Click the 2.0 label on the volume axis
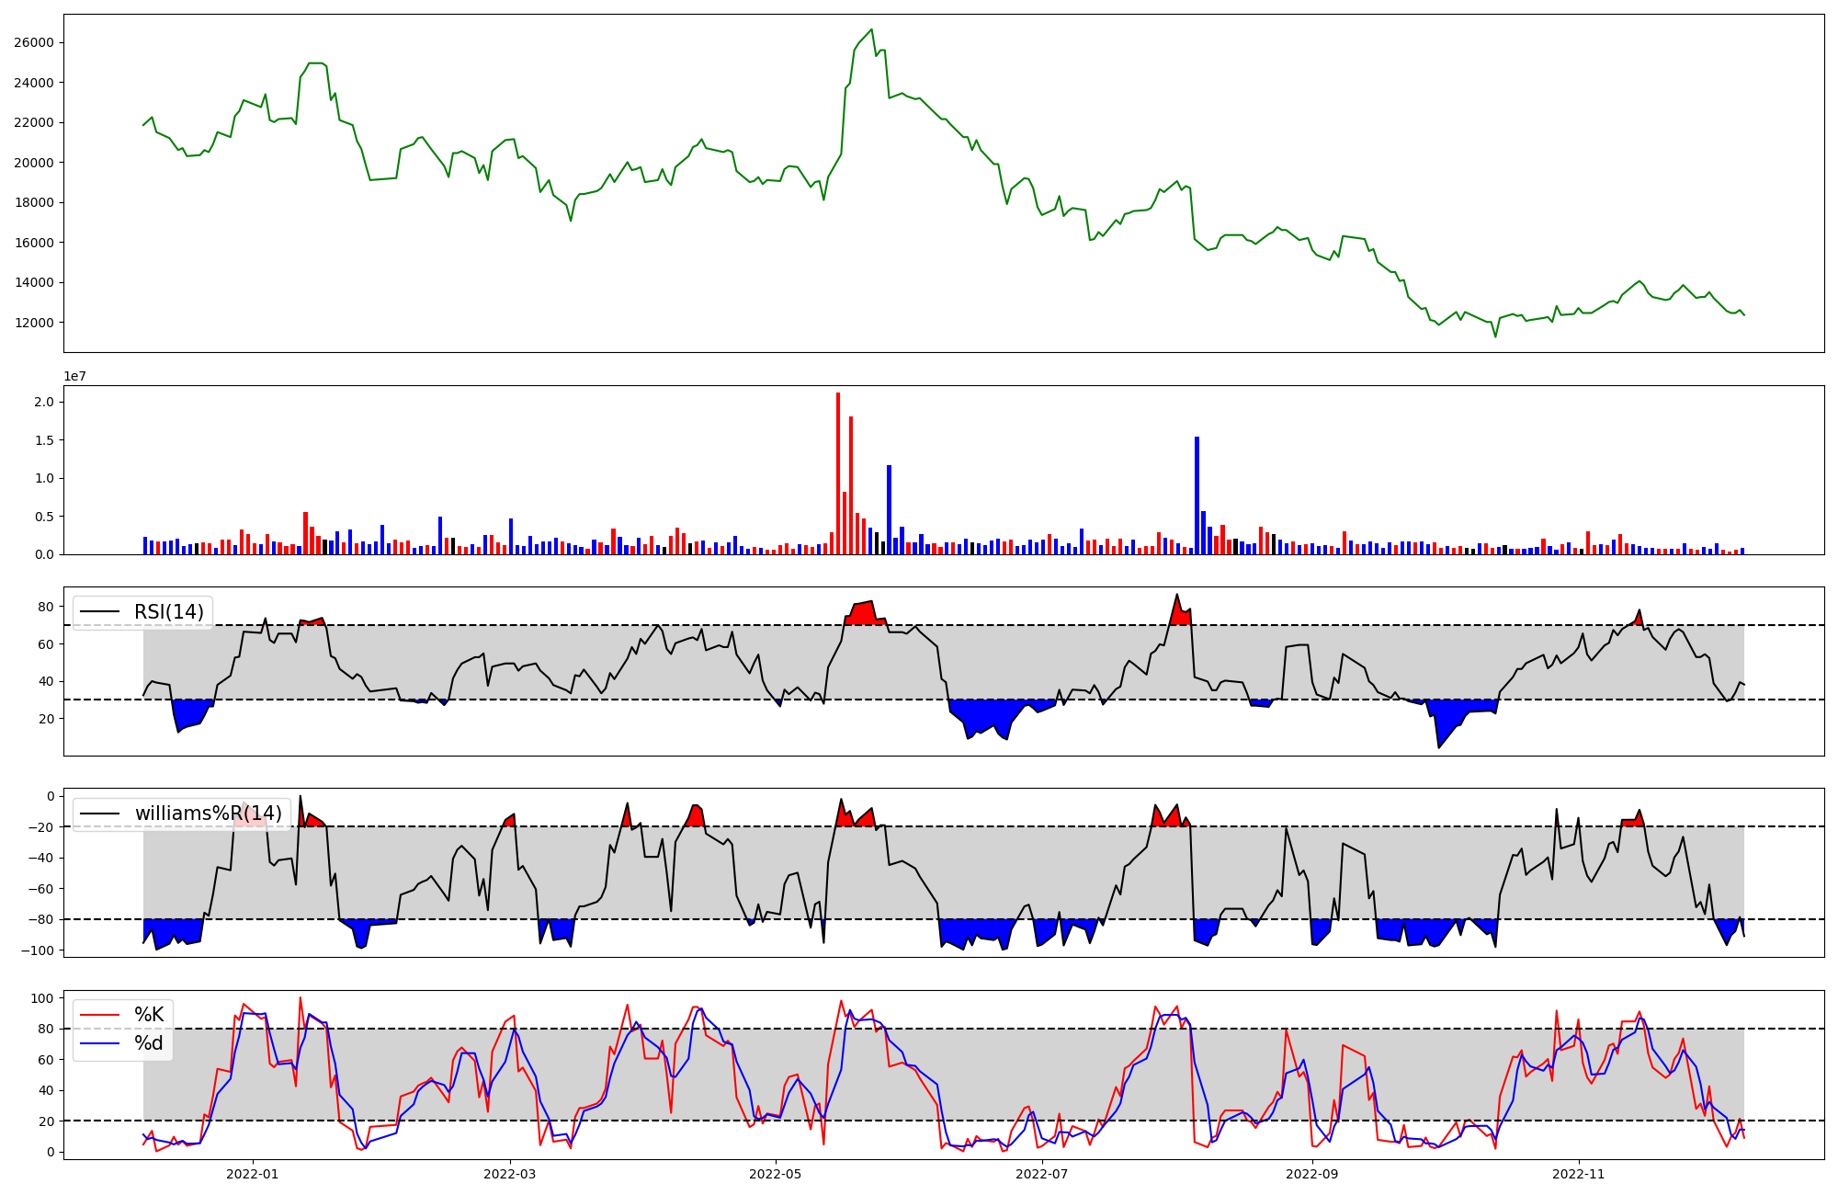 pos(43,402)
